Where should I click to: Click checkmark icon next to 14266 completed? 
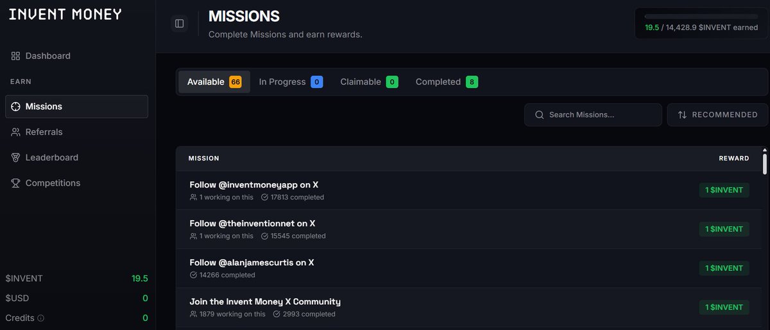(193, 275)
